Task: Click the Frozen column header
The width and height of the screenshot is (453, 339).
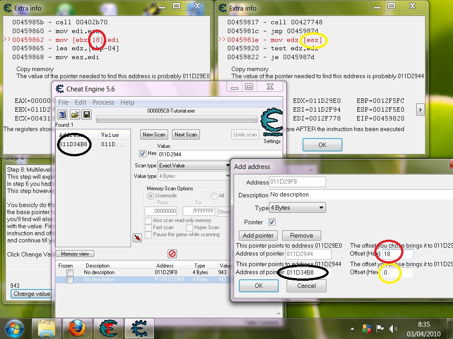Action: (x=69, y=265)
